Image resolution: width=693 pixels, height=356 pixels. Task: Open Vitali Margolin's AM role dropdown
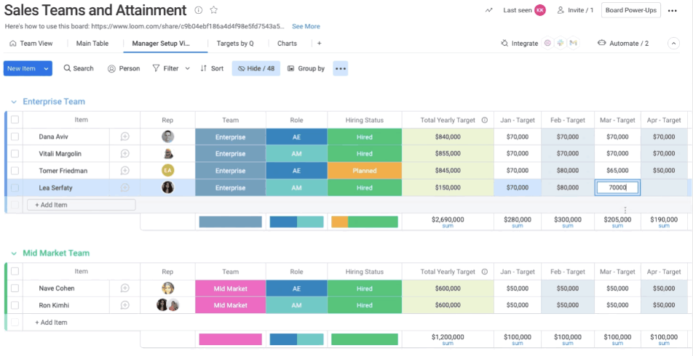pyautogui.click(x=296, y=153)
